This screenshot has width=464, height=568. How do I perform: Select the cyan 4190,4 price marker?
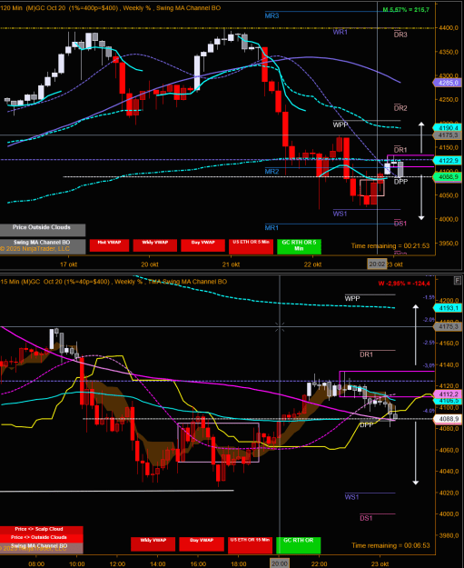[448, 128]
